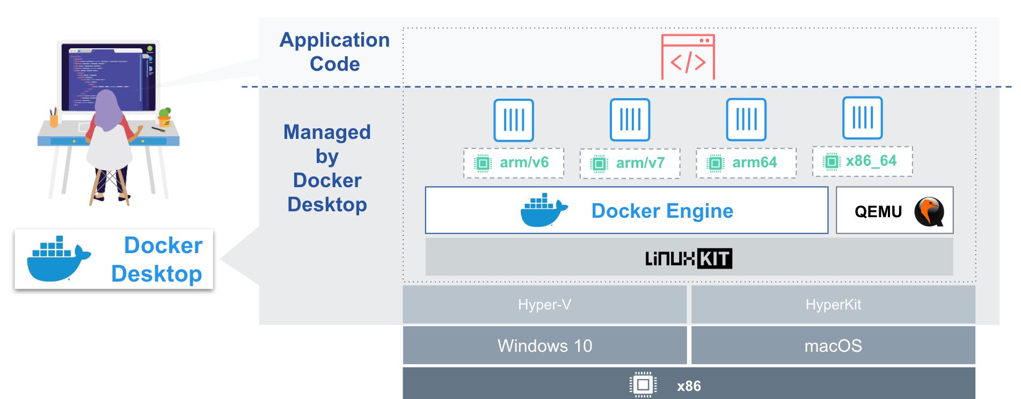
Task: Click the developer at desk illustration
Action: tap(109, 122)
